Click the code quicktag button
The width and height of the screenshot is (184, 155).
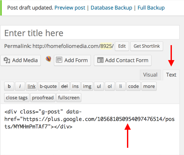click(x=133, y=86)
